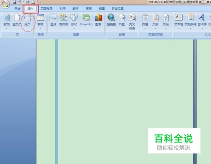The height and width of the screenshot is (164, 211).
Task: Click the Office button logo
Action: click(5, 4)
